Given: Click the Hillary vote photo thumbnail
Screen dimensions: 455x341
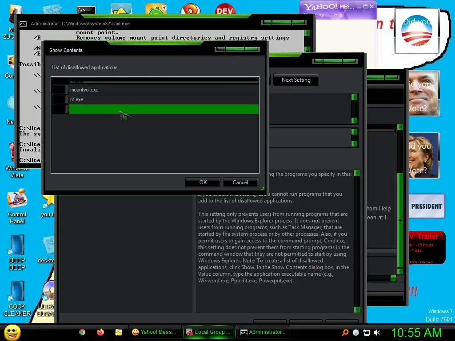Looking at the screenshot, I should (423, 155).
